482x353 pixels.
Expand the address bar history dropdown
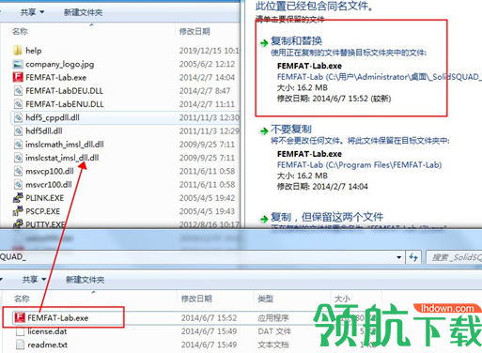[x=399, y=257]
